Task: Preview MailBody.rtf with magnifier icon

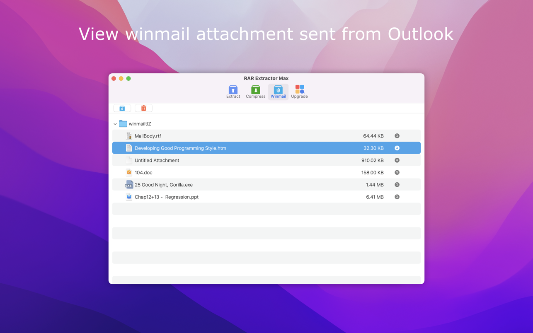Action: click(x=397, y=136)
